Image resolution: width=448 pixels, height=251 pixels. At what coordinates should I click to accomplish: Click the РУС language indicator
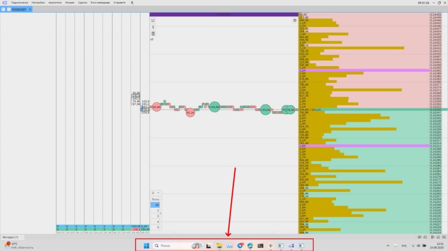point(404,246)
